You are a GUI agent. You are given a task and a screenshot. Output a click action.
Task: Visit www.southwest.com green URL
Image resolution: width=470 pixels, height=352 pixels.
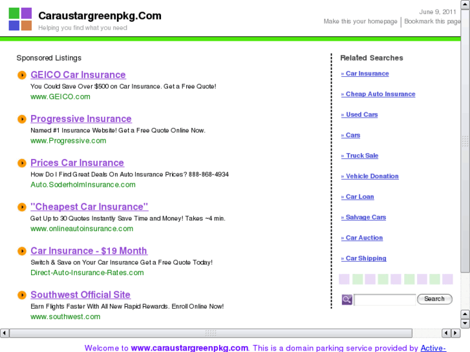coord(65,317)
